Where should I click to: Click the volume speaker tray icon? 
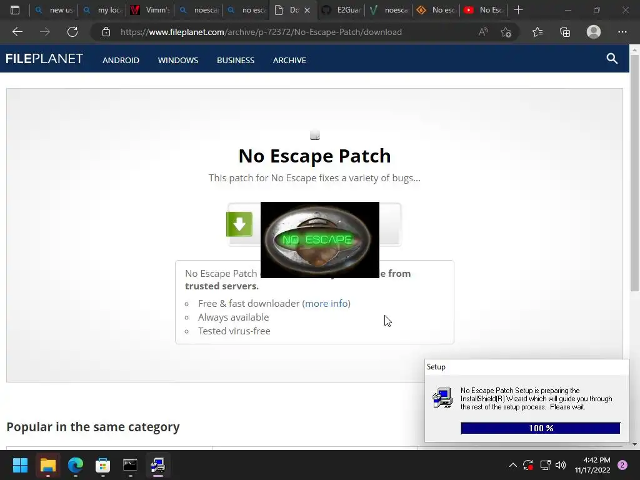pos(561,465)
